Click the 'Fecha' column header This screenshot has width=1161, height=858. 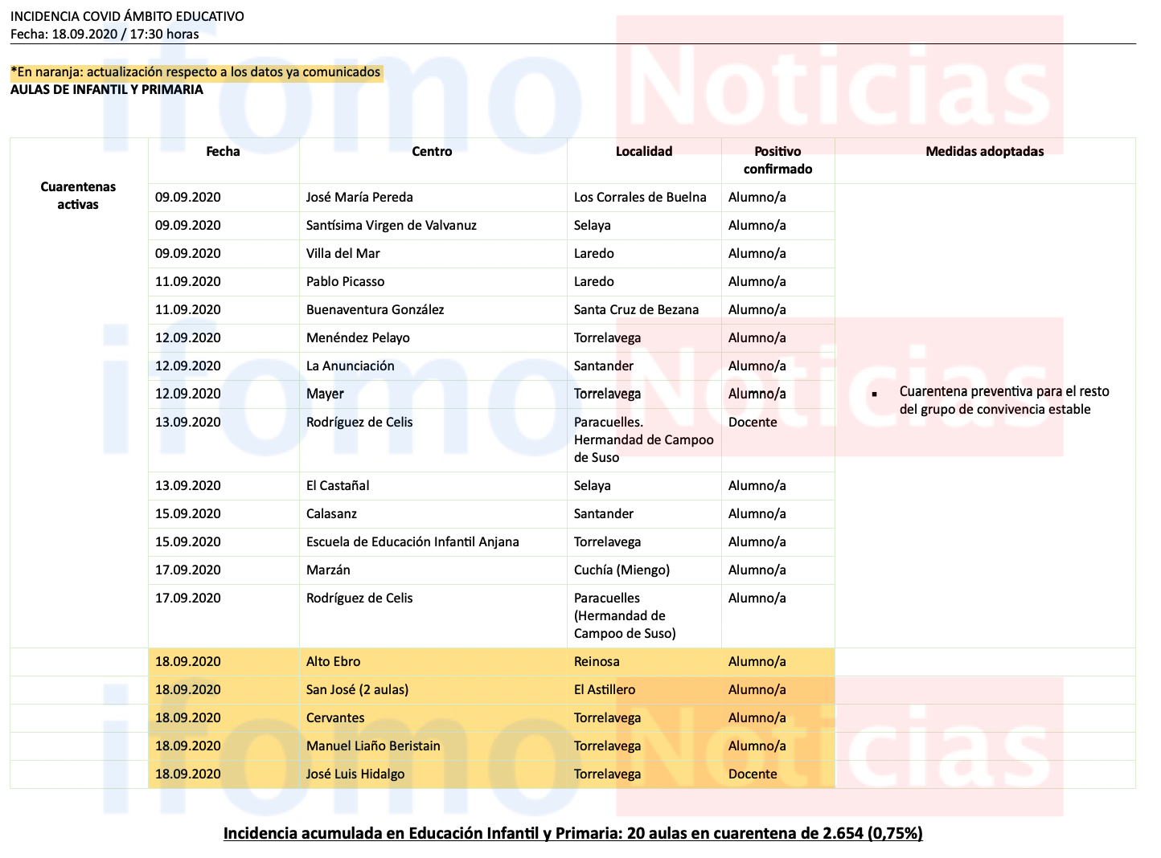click(223, 151)
